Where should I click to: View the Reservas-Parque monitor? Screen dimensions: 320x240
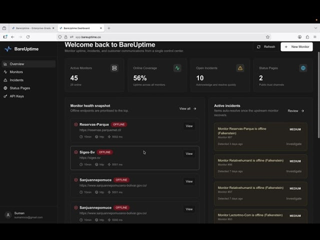tap(189, 126)
